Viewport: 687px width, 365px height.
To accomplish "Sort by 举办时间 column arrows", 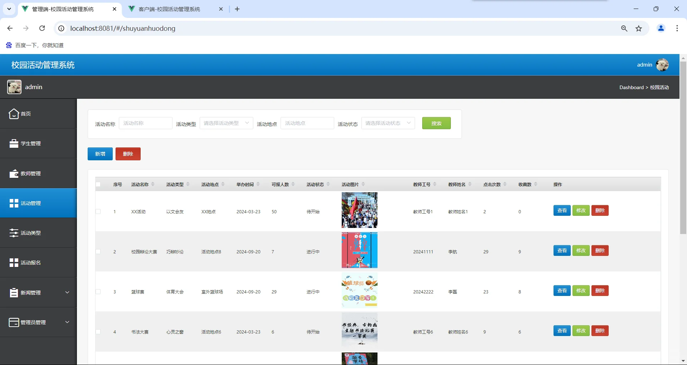I will tap(258, 184).
